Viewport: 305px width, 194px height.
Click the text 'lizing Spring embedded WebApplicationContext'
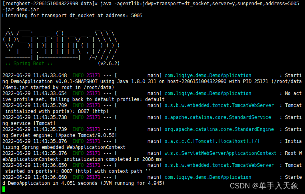tap(64, 147)
